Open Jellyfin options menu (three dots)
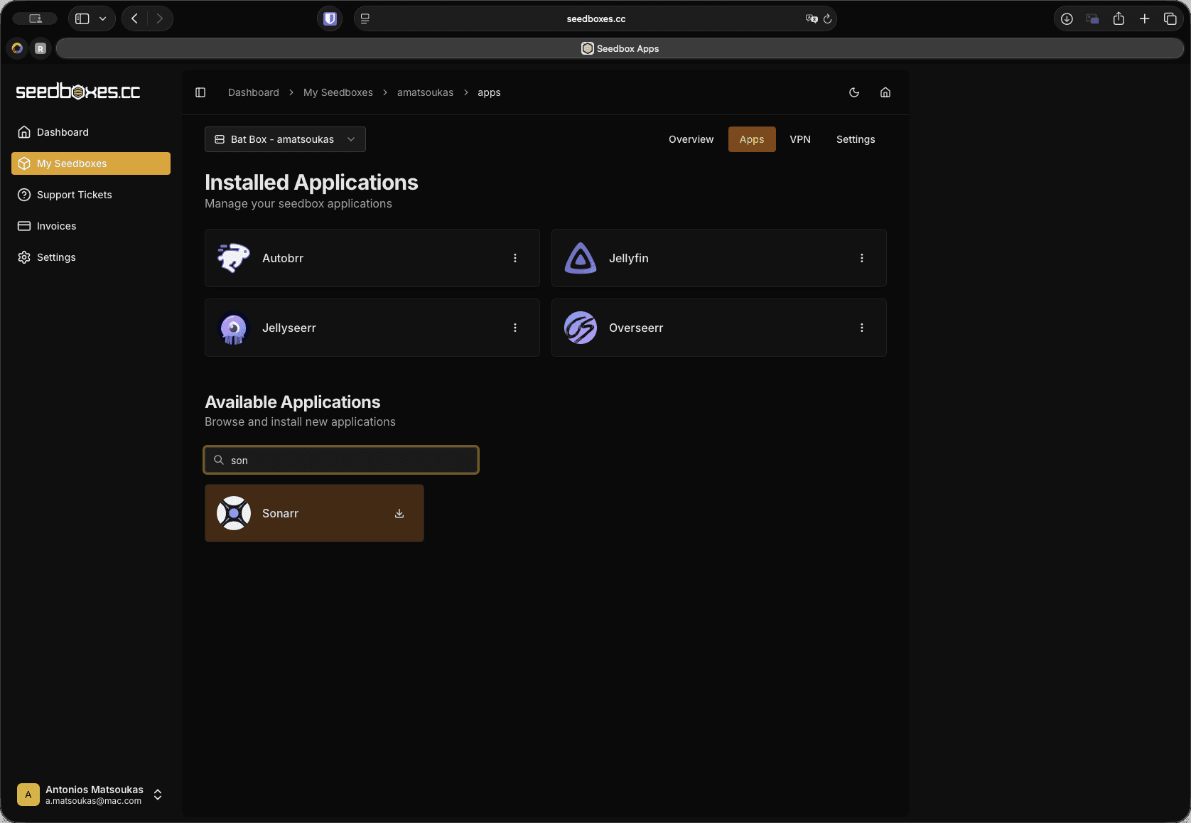 [862, 258]
